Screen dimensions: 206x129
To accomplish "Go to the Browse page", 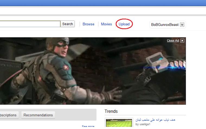I will 88,24.
